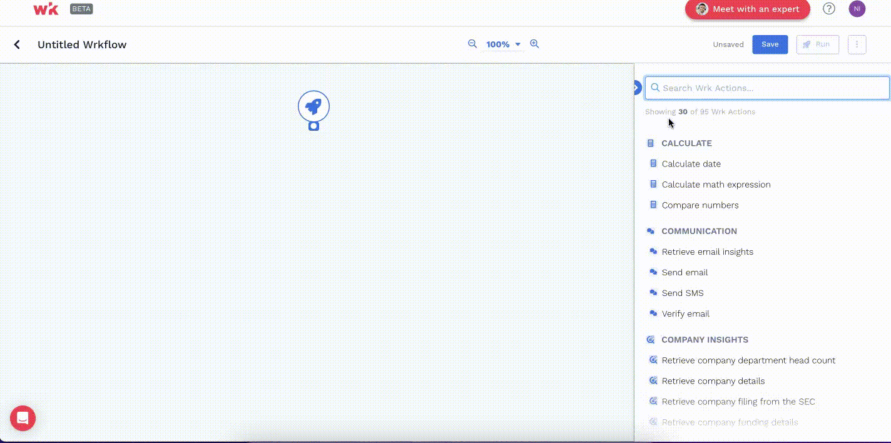Select Retrieve company department head count

point(748,360)
